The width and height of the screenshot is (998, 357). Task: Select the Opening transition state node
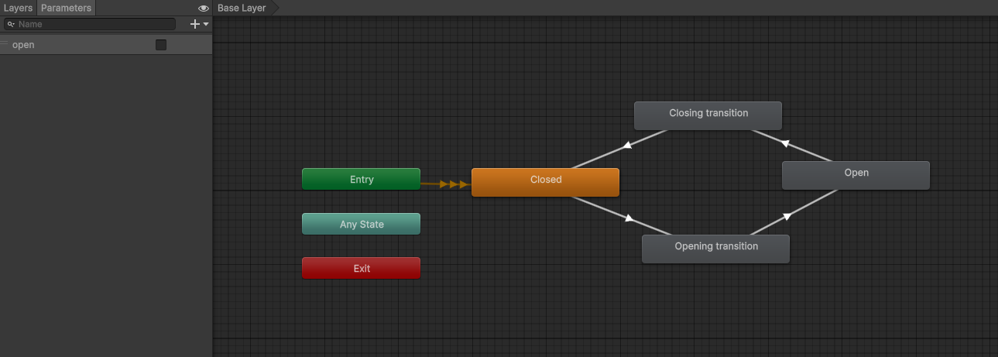coord(715,249)
